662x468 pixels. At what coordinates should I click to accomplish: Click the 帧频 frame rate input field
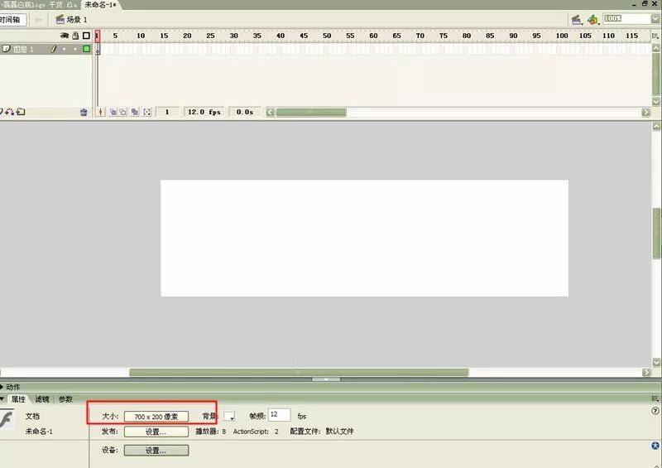(279, 415)
